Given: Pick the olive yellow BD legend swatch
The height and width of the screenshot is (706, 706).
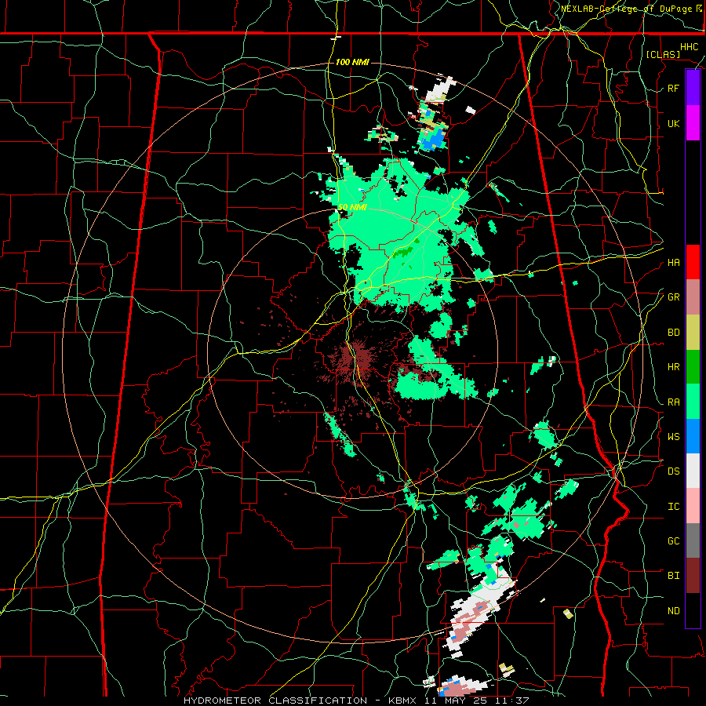Looking at the screenshot, I should click(x=693, y=332).
